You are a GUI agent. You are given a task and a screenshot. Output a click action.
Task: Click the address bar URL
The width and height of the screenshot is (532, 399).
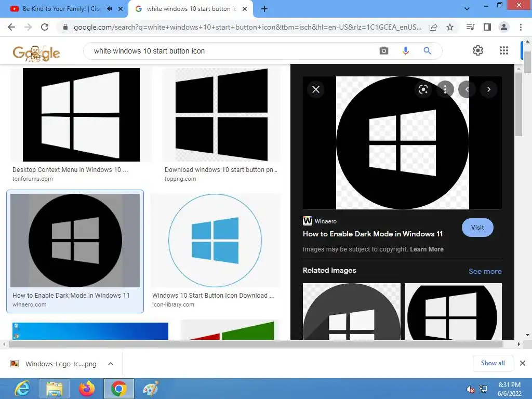[248, 27]
